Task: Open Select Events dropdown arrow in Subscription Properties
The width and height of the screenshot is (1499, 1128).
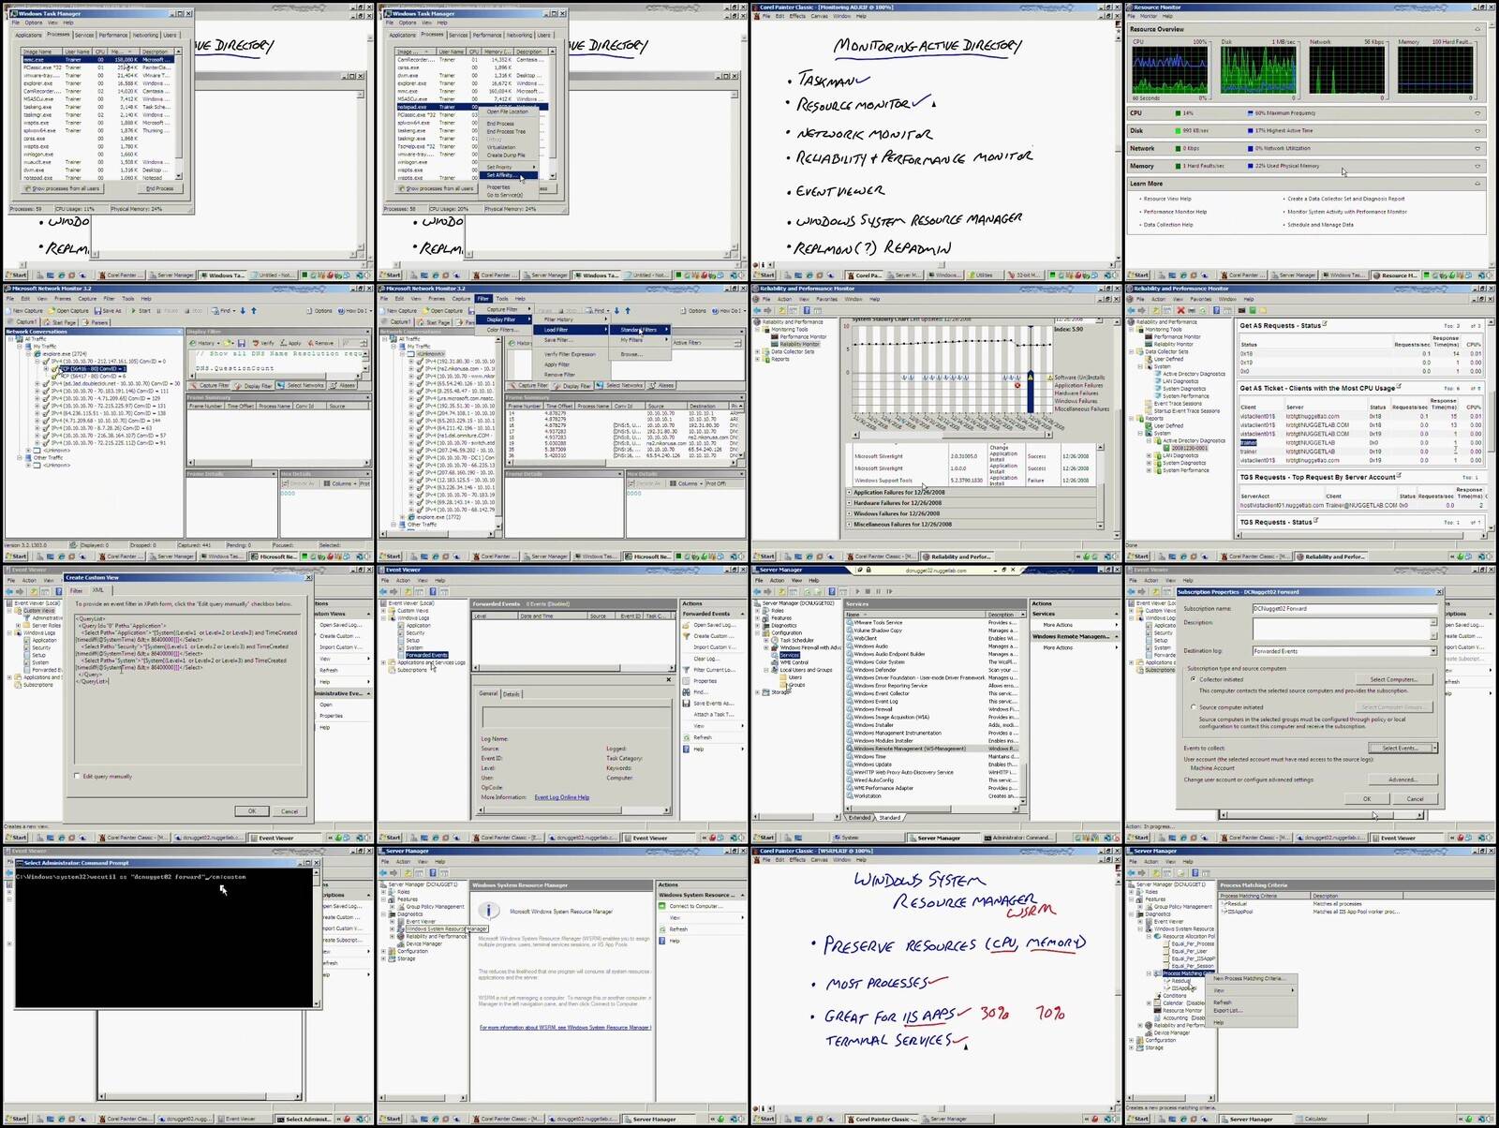Action: click(1433, 748)
